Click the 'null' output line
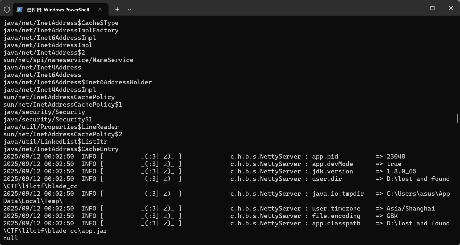The image size is (460, 245). (x=11, y=238)
